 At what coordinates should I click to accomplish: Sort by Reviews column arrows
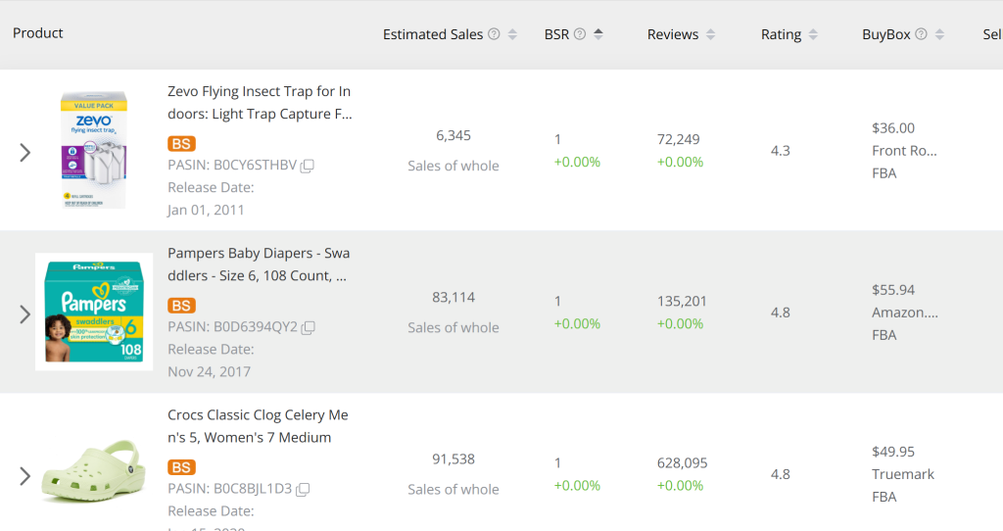[x=710, y=34]
